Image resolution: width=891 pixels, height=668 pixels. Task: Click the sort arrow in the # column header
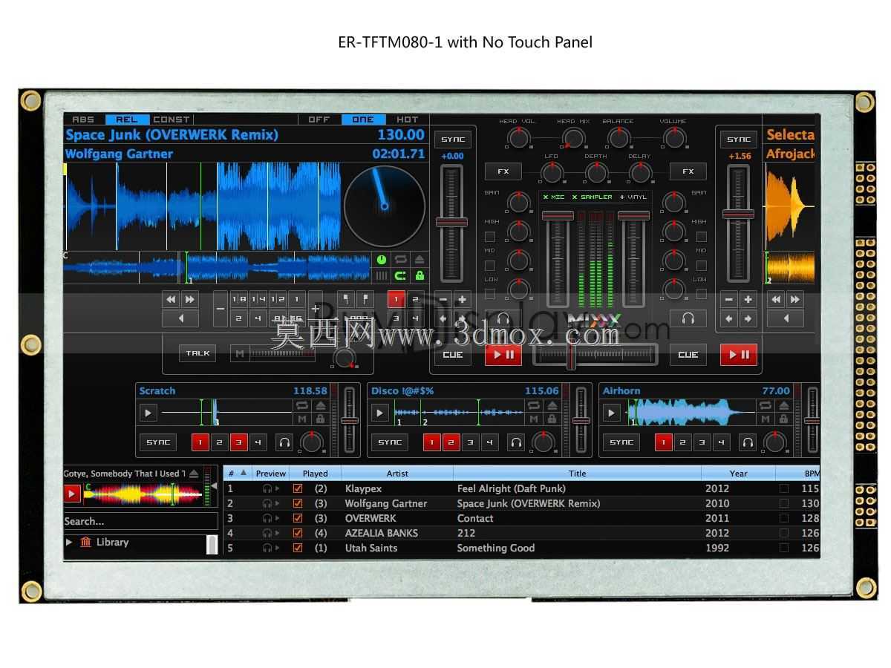point(243,473)
